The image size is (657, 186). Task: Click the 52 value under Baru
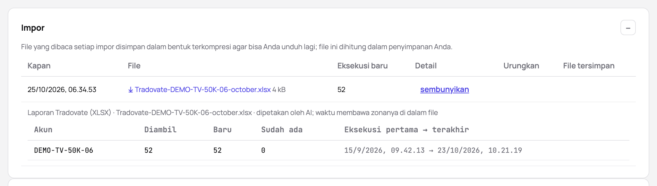click(x=218, y=150)
